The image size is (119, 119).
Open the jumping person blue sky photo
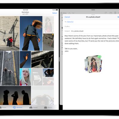31,33
